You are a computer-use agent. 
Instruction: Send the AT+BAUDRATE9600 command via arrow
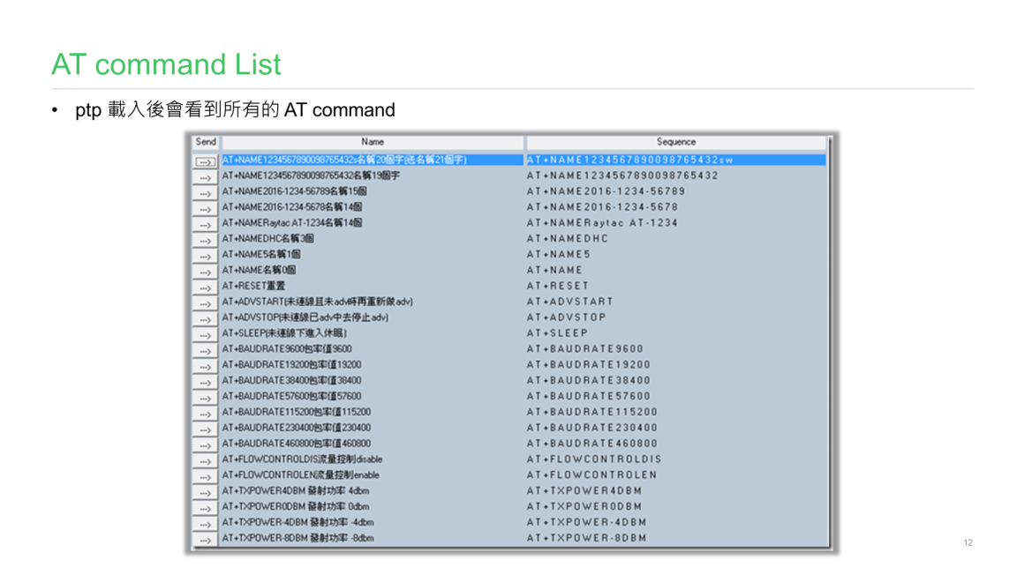click(205, 350)
